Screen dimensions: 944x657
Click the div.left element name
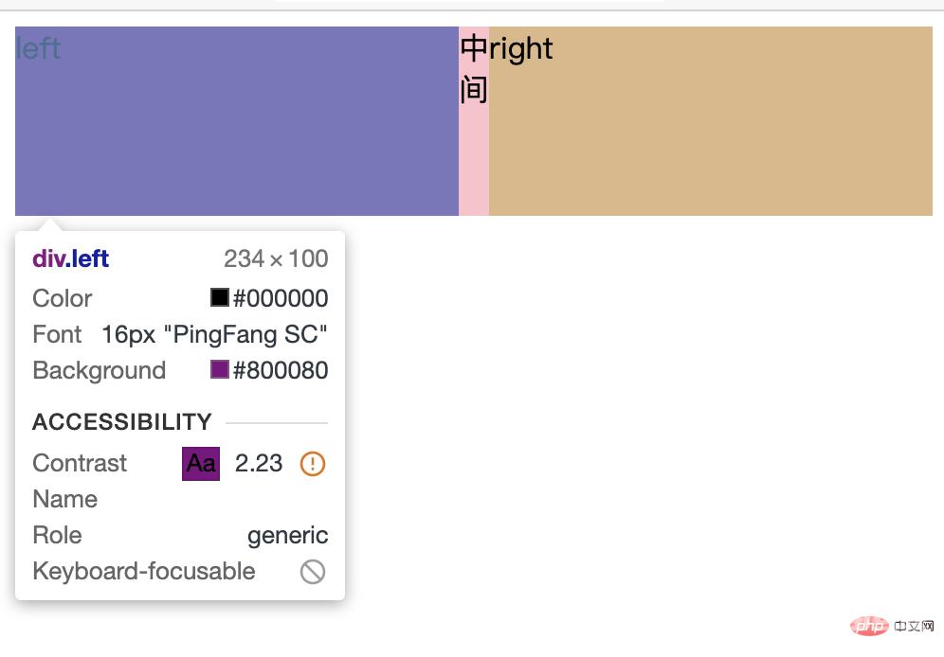71,258
